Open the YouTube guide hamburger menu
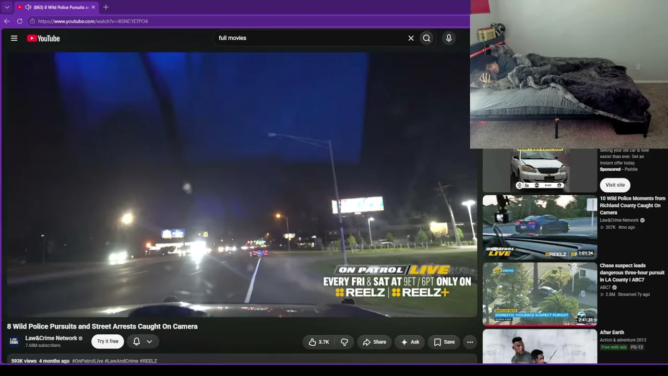Screen dimensions: 668x376 [14, 38]
